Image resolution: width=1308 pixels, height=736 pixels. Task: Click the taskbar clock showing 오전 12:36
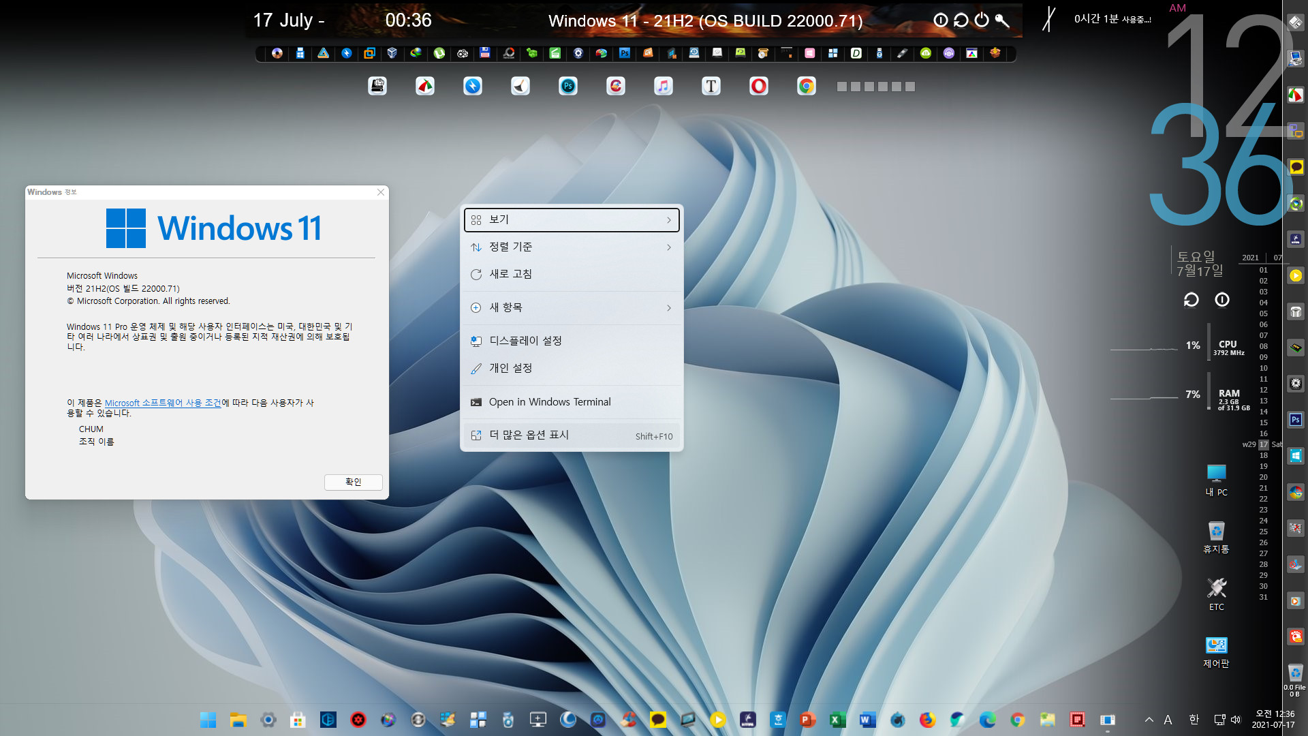tap(1273, 720)
